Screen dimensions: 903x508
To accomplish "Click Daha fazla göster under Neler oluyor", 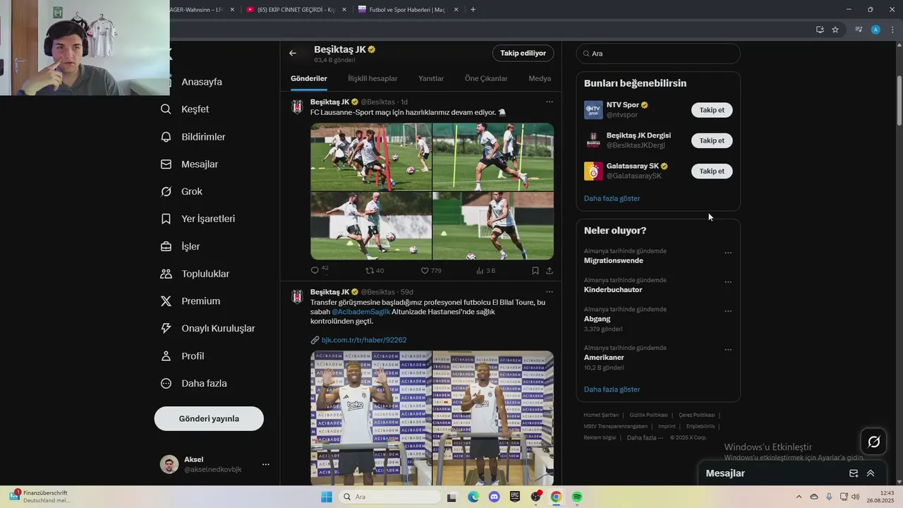I will click(612, 389).
